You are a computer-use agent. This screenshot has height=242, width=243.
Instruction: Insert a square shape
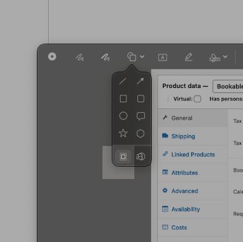[123, 99]
